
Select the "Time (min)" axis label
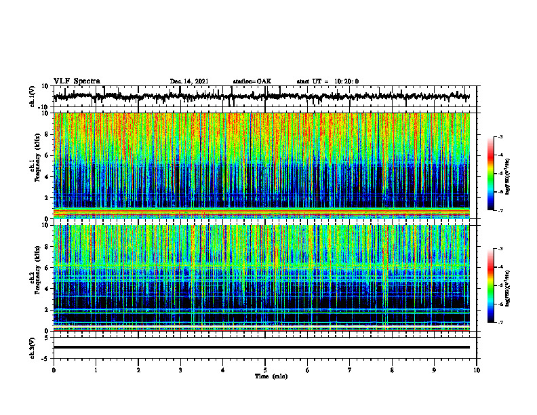coord(271,376)
